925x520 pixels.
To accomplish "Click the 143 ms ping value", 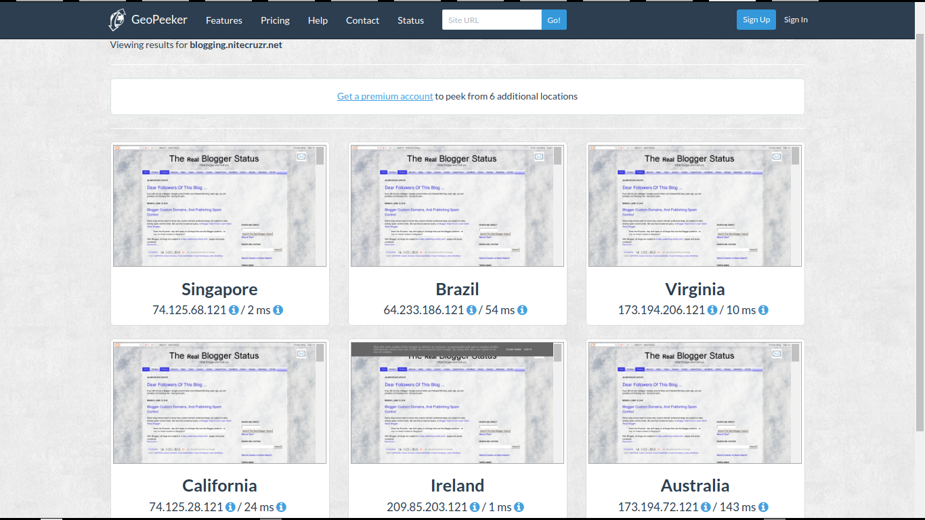I will (737, 507).
